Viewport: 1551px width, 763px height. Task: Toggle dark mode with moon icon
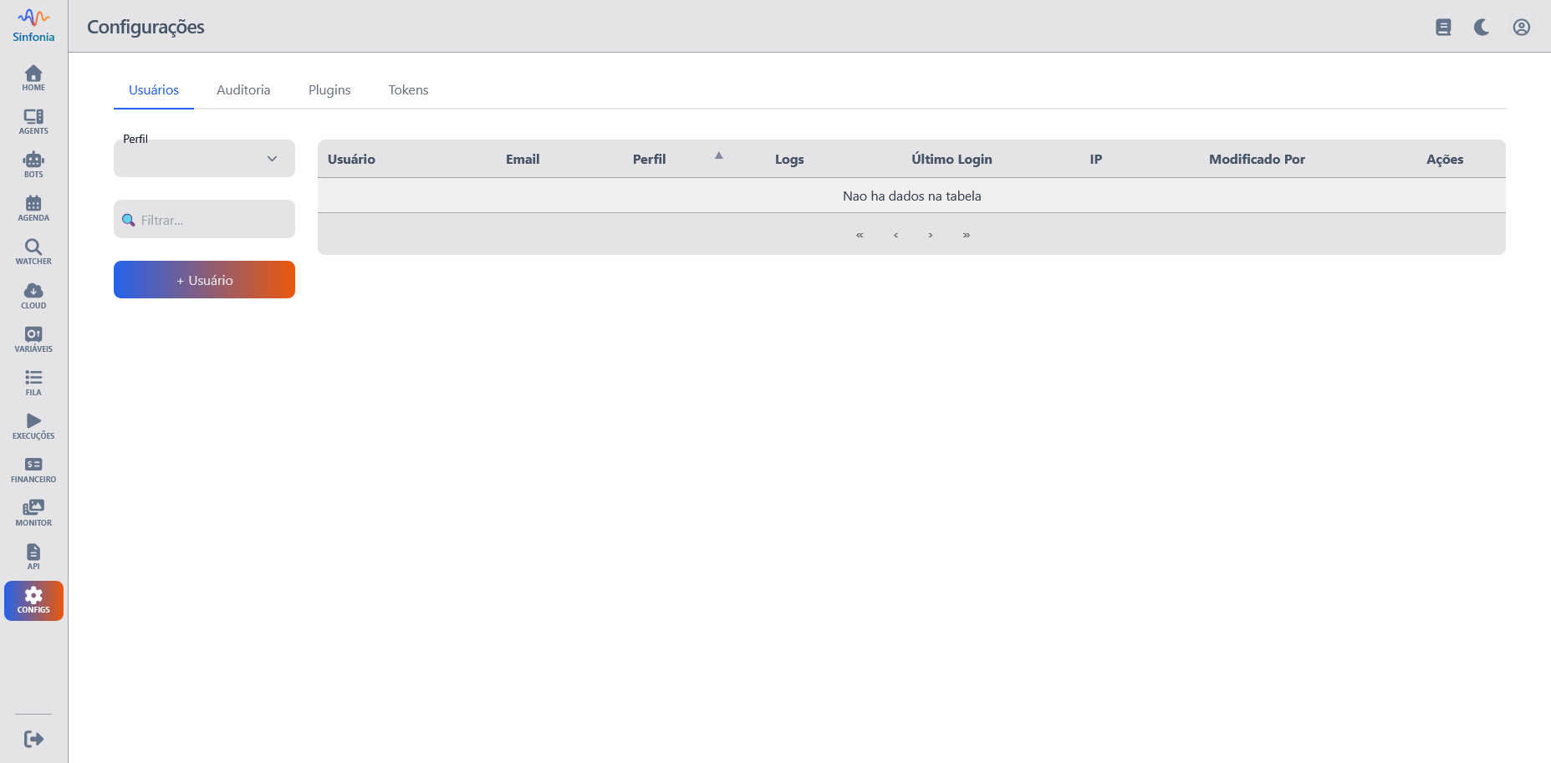(1482, 28)
